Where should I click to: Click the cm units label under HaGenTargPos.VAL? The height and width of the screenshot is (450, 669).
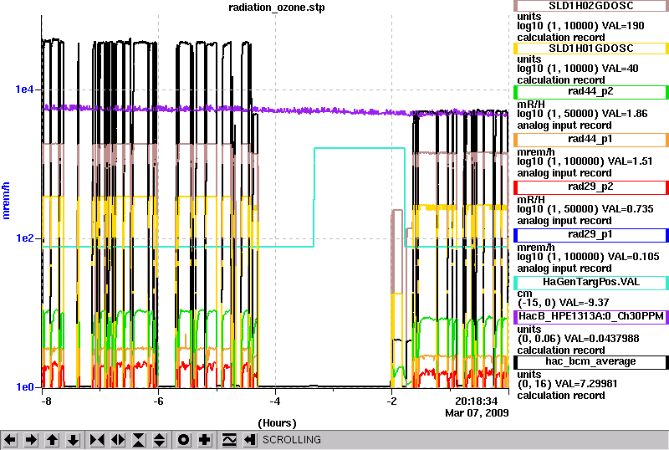point(524,294)
